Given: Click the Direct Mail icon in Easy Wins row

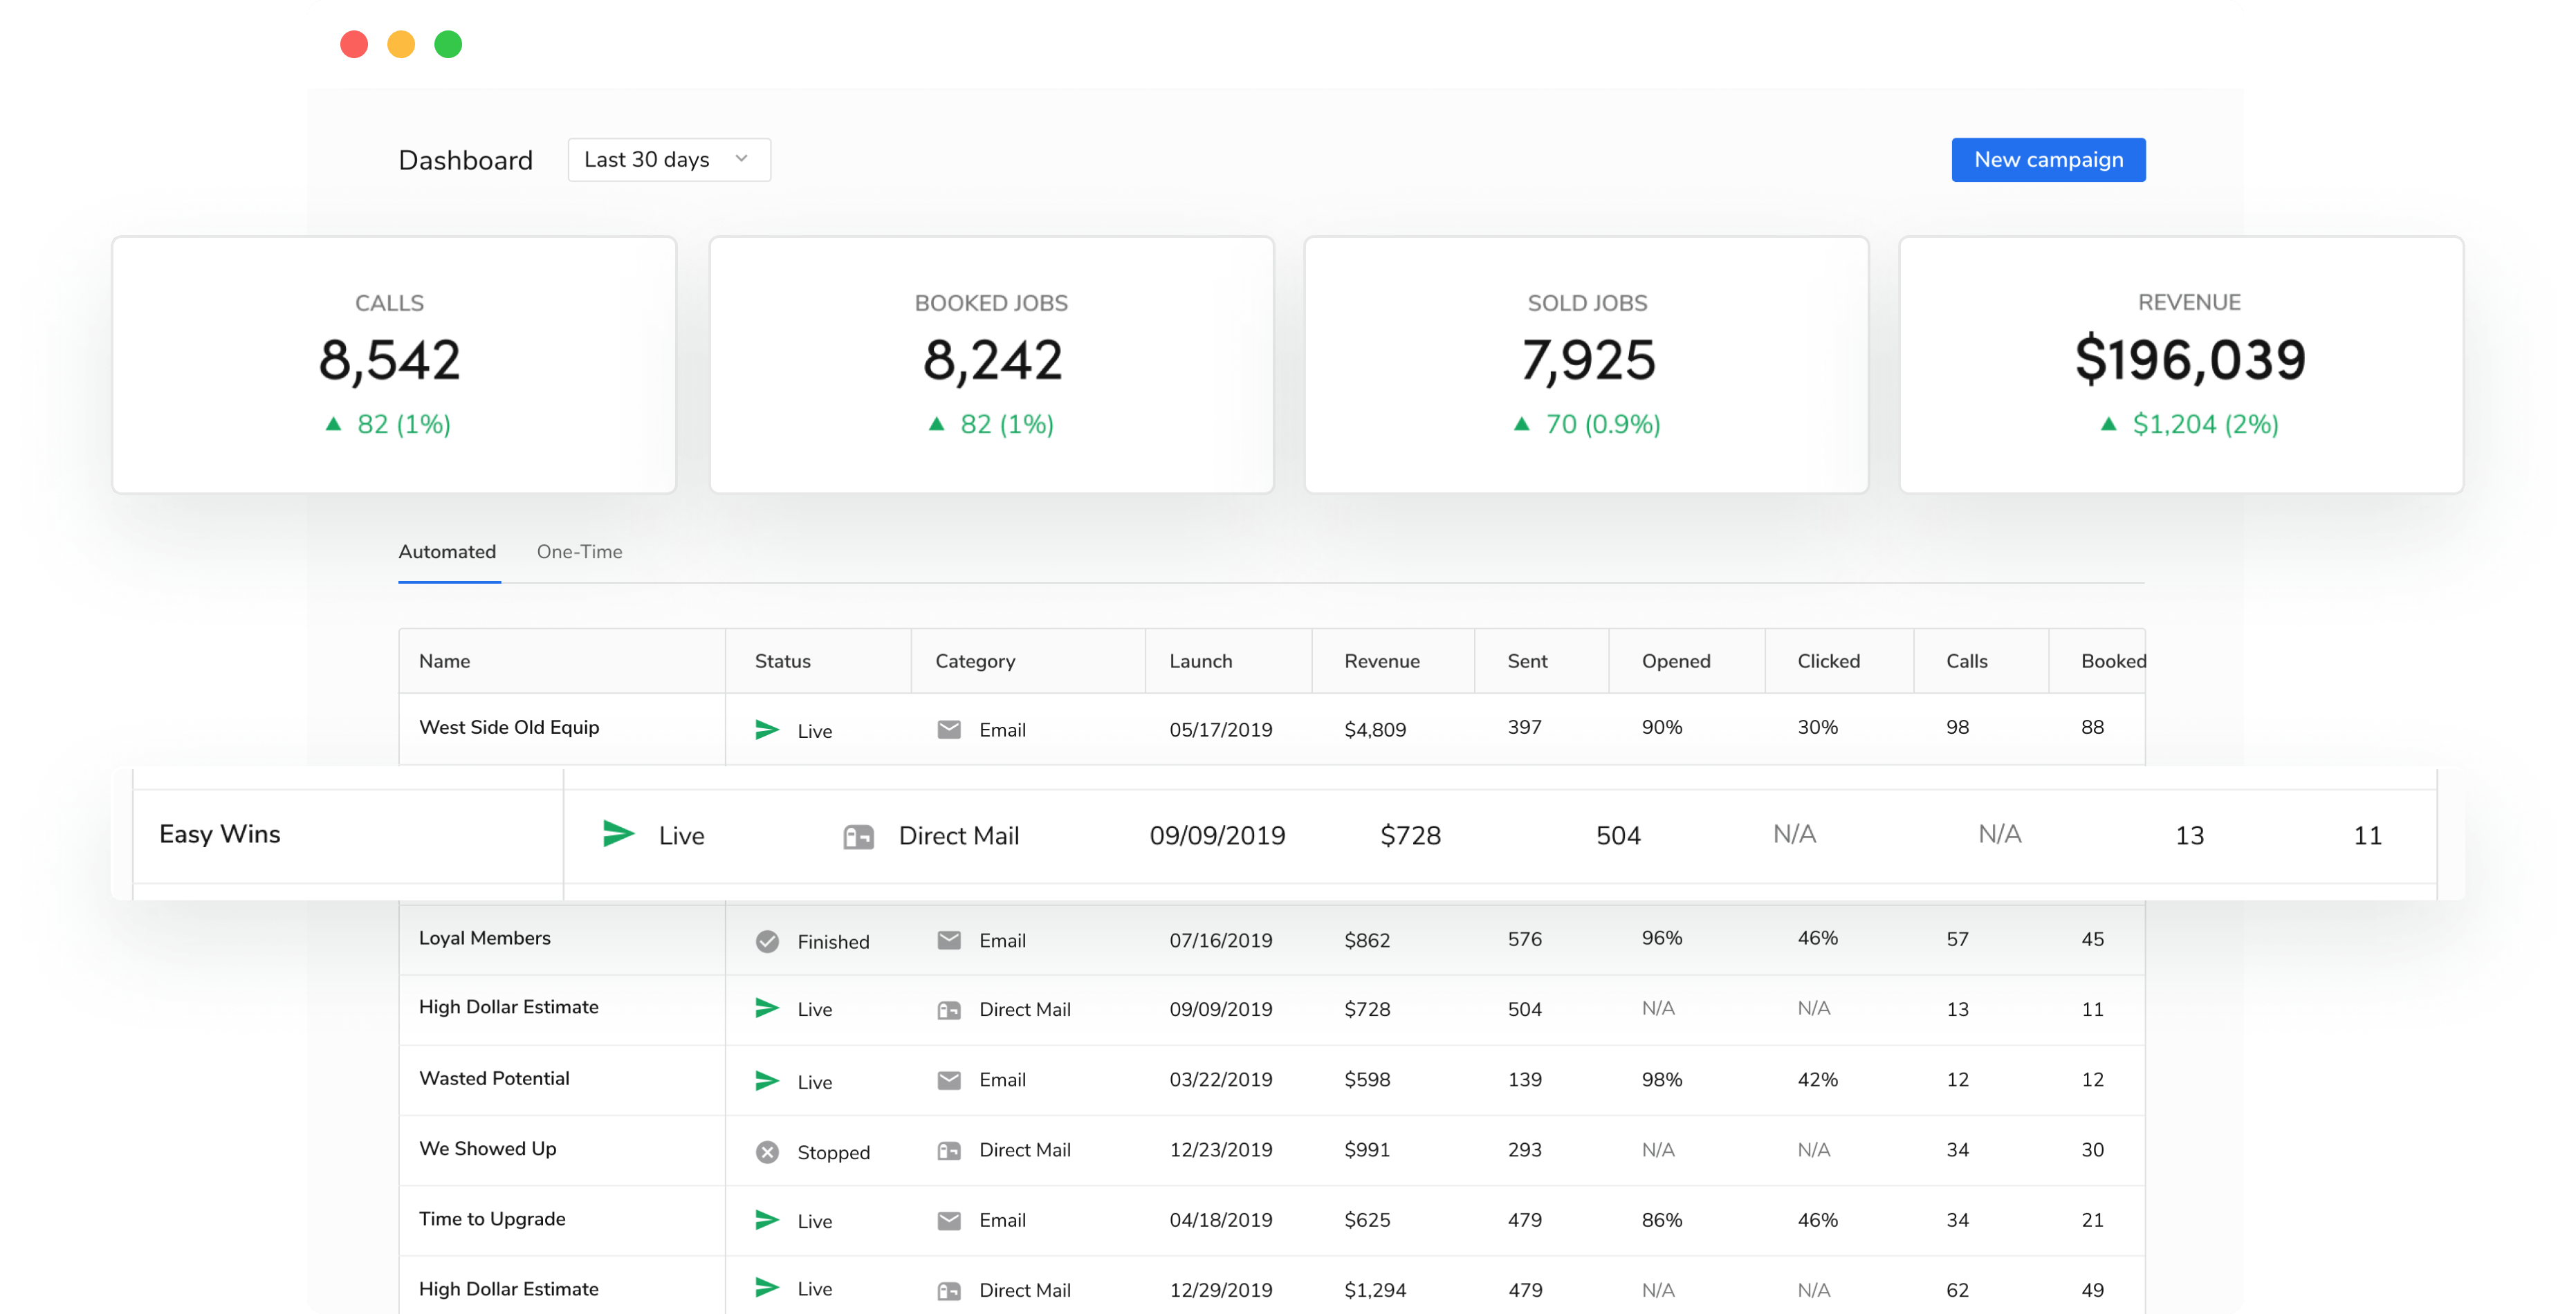Looking at the screenshot, I should [x=858, y=836].
